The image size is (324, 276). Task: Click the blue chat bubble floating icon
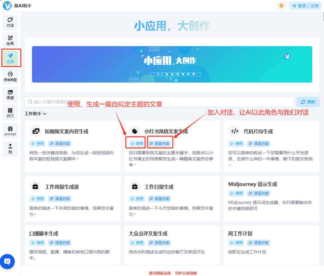pos(7,261)
